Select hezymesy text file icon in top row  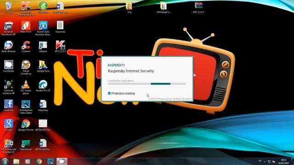[60, 27]
